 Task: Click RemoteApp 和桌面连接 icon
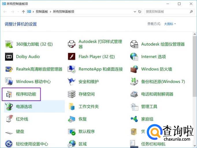(72, 69)
